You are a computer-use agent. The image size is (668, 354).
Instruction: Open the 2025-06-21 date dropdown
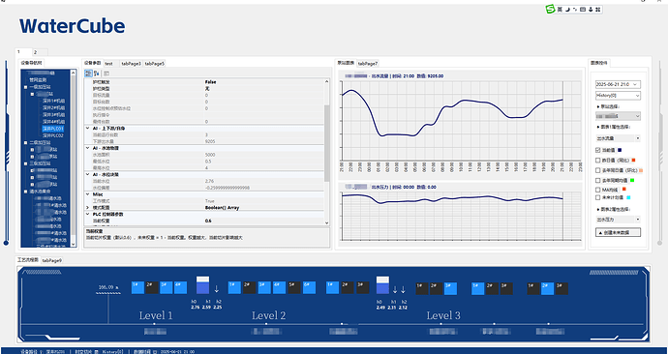tap(618, 84)
